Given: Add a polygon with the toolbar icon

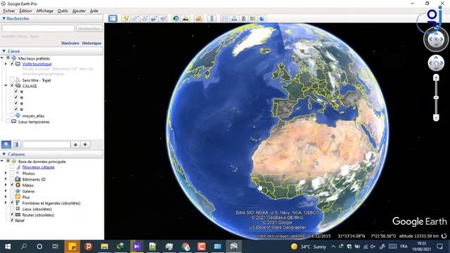Looking at the screenshot, I should tap(135, 18).
